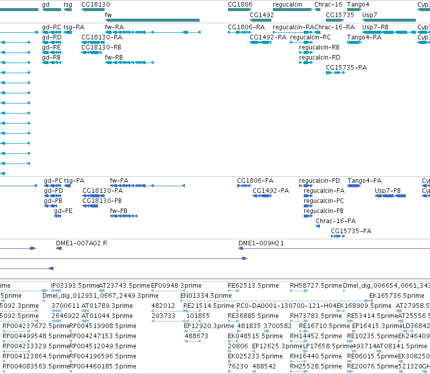The height and width of the screenshot is (374, 430).
Task: Click transcript gd-RE
Action: (x=52, y=52)
